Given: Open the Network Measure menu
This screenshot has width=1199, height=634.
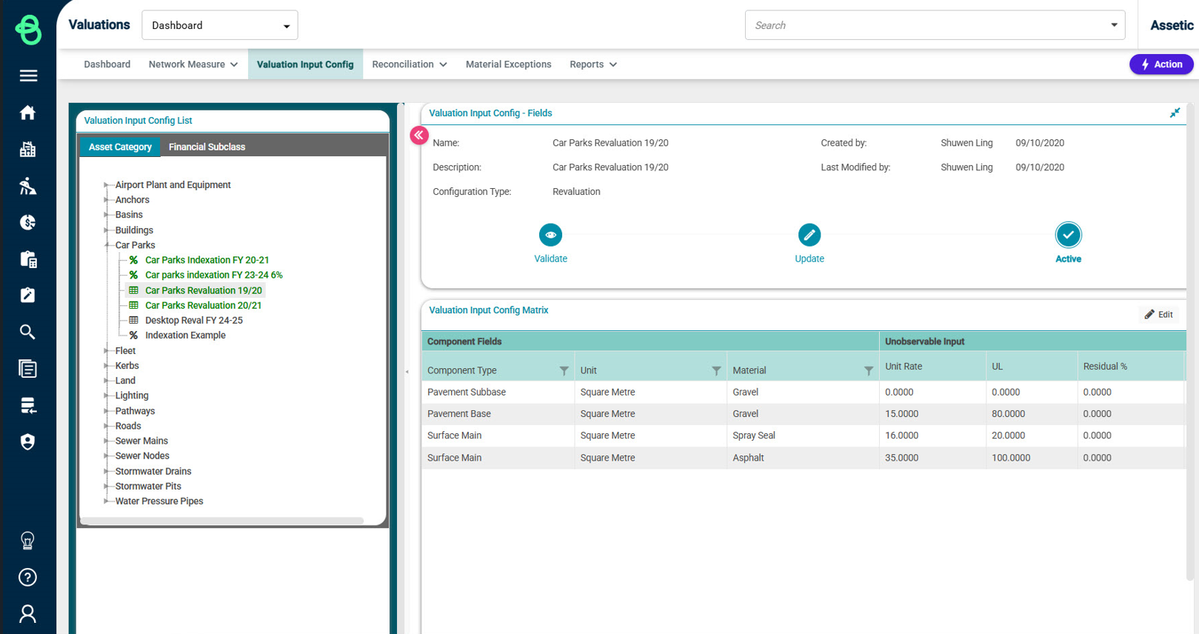Looking at the screenshot, I should point(193,64).
